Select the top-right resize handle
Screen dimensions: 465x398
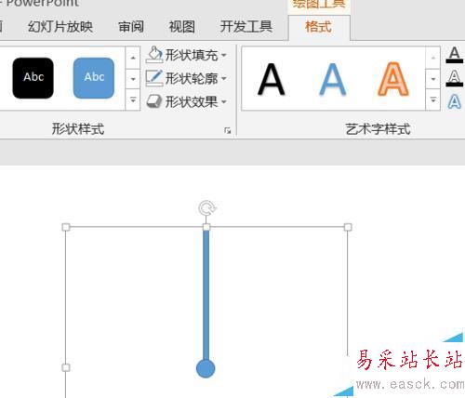coord(348,227)
